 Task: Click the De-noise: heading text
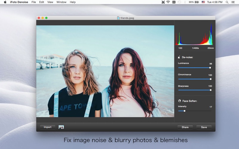(188, 57)
